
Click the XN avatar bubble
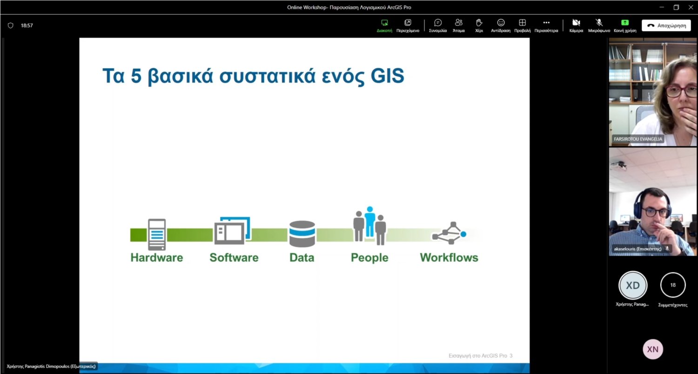pyautogui.click(x=652, y=349)
